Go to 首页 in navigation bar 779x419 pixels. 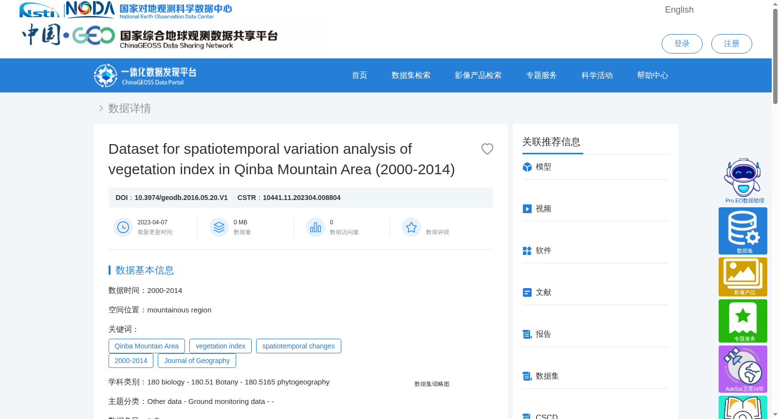click(359, 75)
